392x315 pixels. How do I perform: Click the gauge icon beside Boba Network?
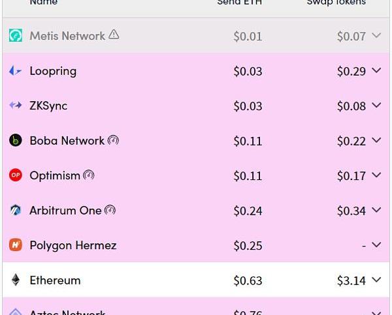[113, 140]
